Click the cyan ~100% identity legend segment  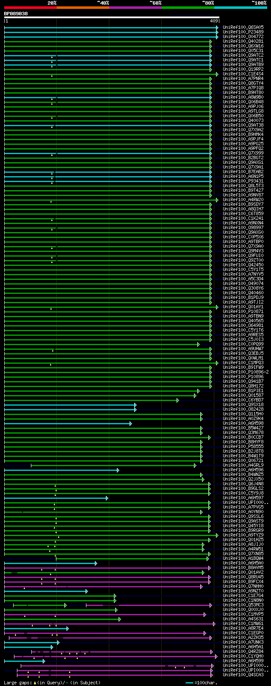pyautogui.click(x=241, y=8)
